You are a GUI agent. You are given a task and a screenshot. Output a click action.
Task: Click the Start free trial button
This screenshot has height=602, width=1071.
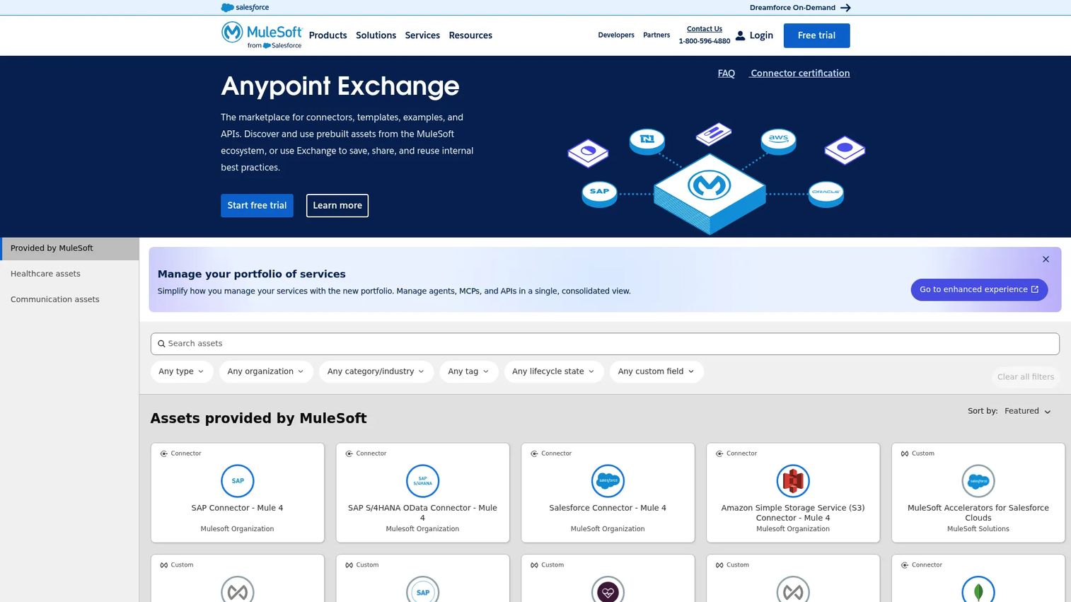pos(257,205)
